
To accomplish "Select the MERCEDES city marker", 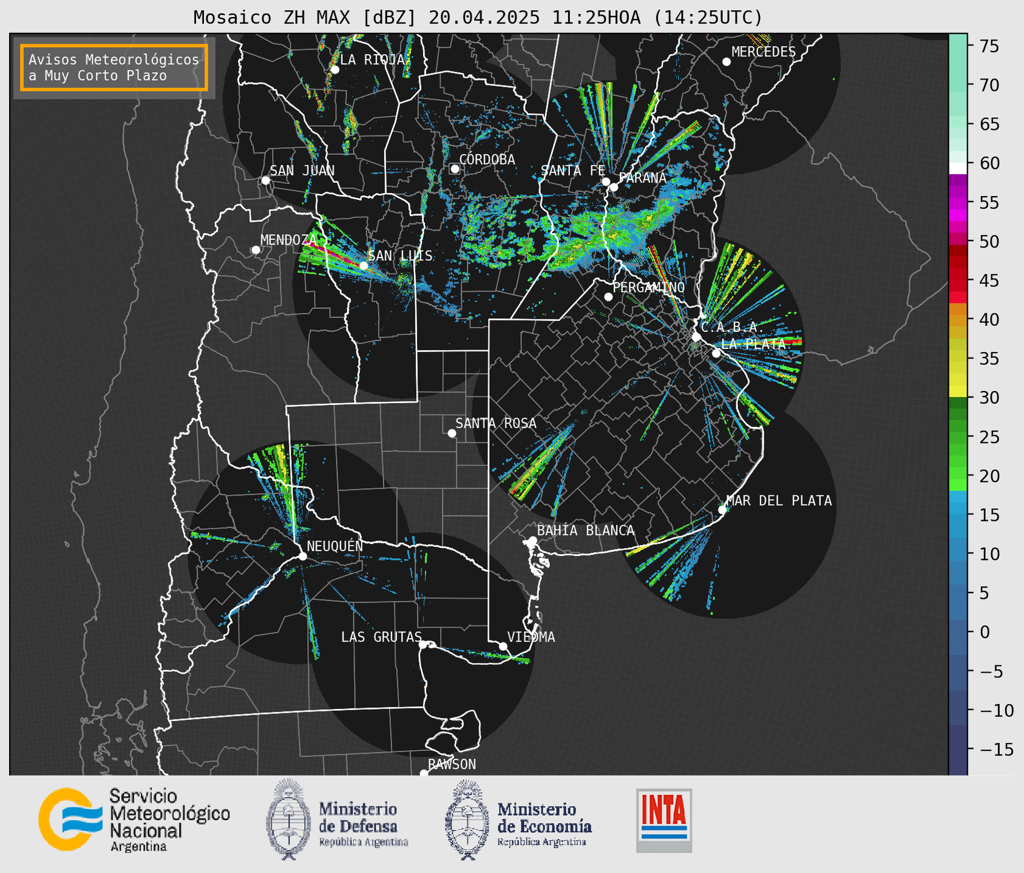I will 727,62.
